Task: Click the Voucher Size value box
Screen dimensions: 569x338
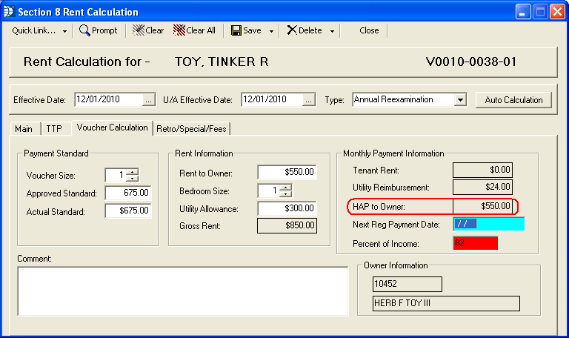Action: tap(116, 175)
